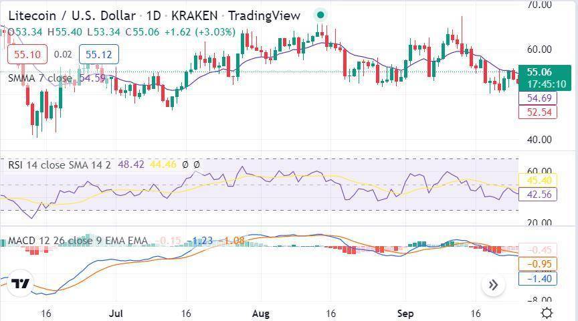This screenshot has width=578, height=321.
Task: Click the TradingView logo icon
Action: click(20, 284)
